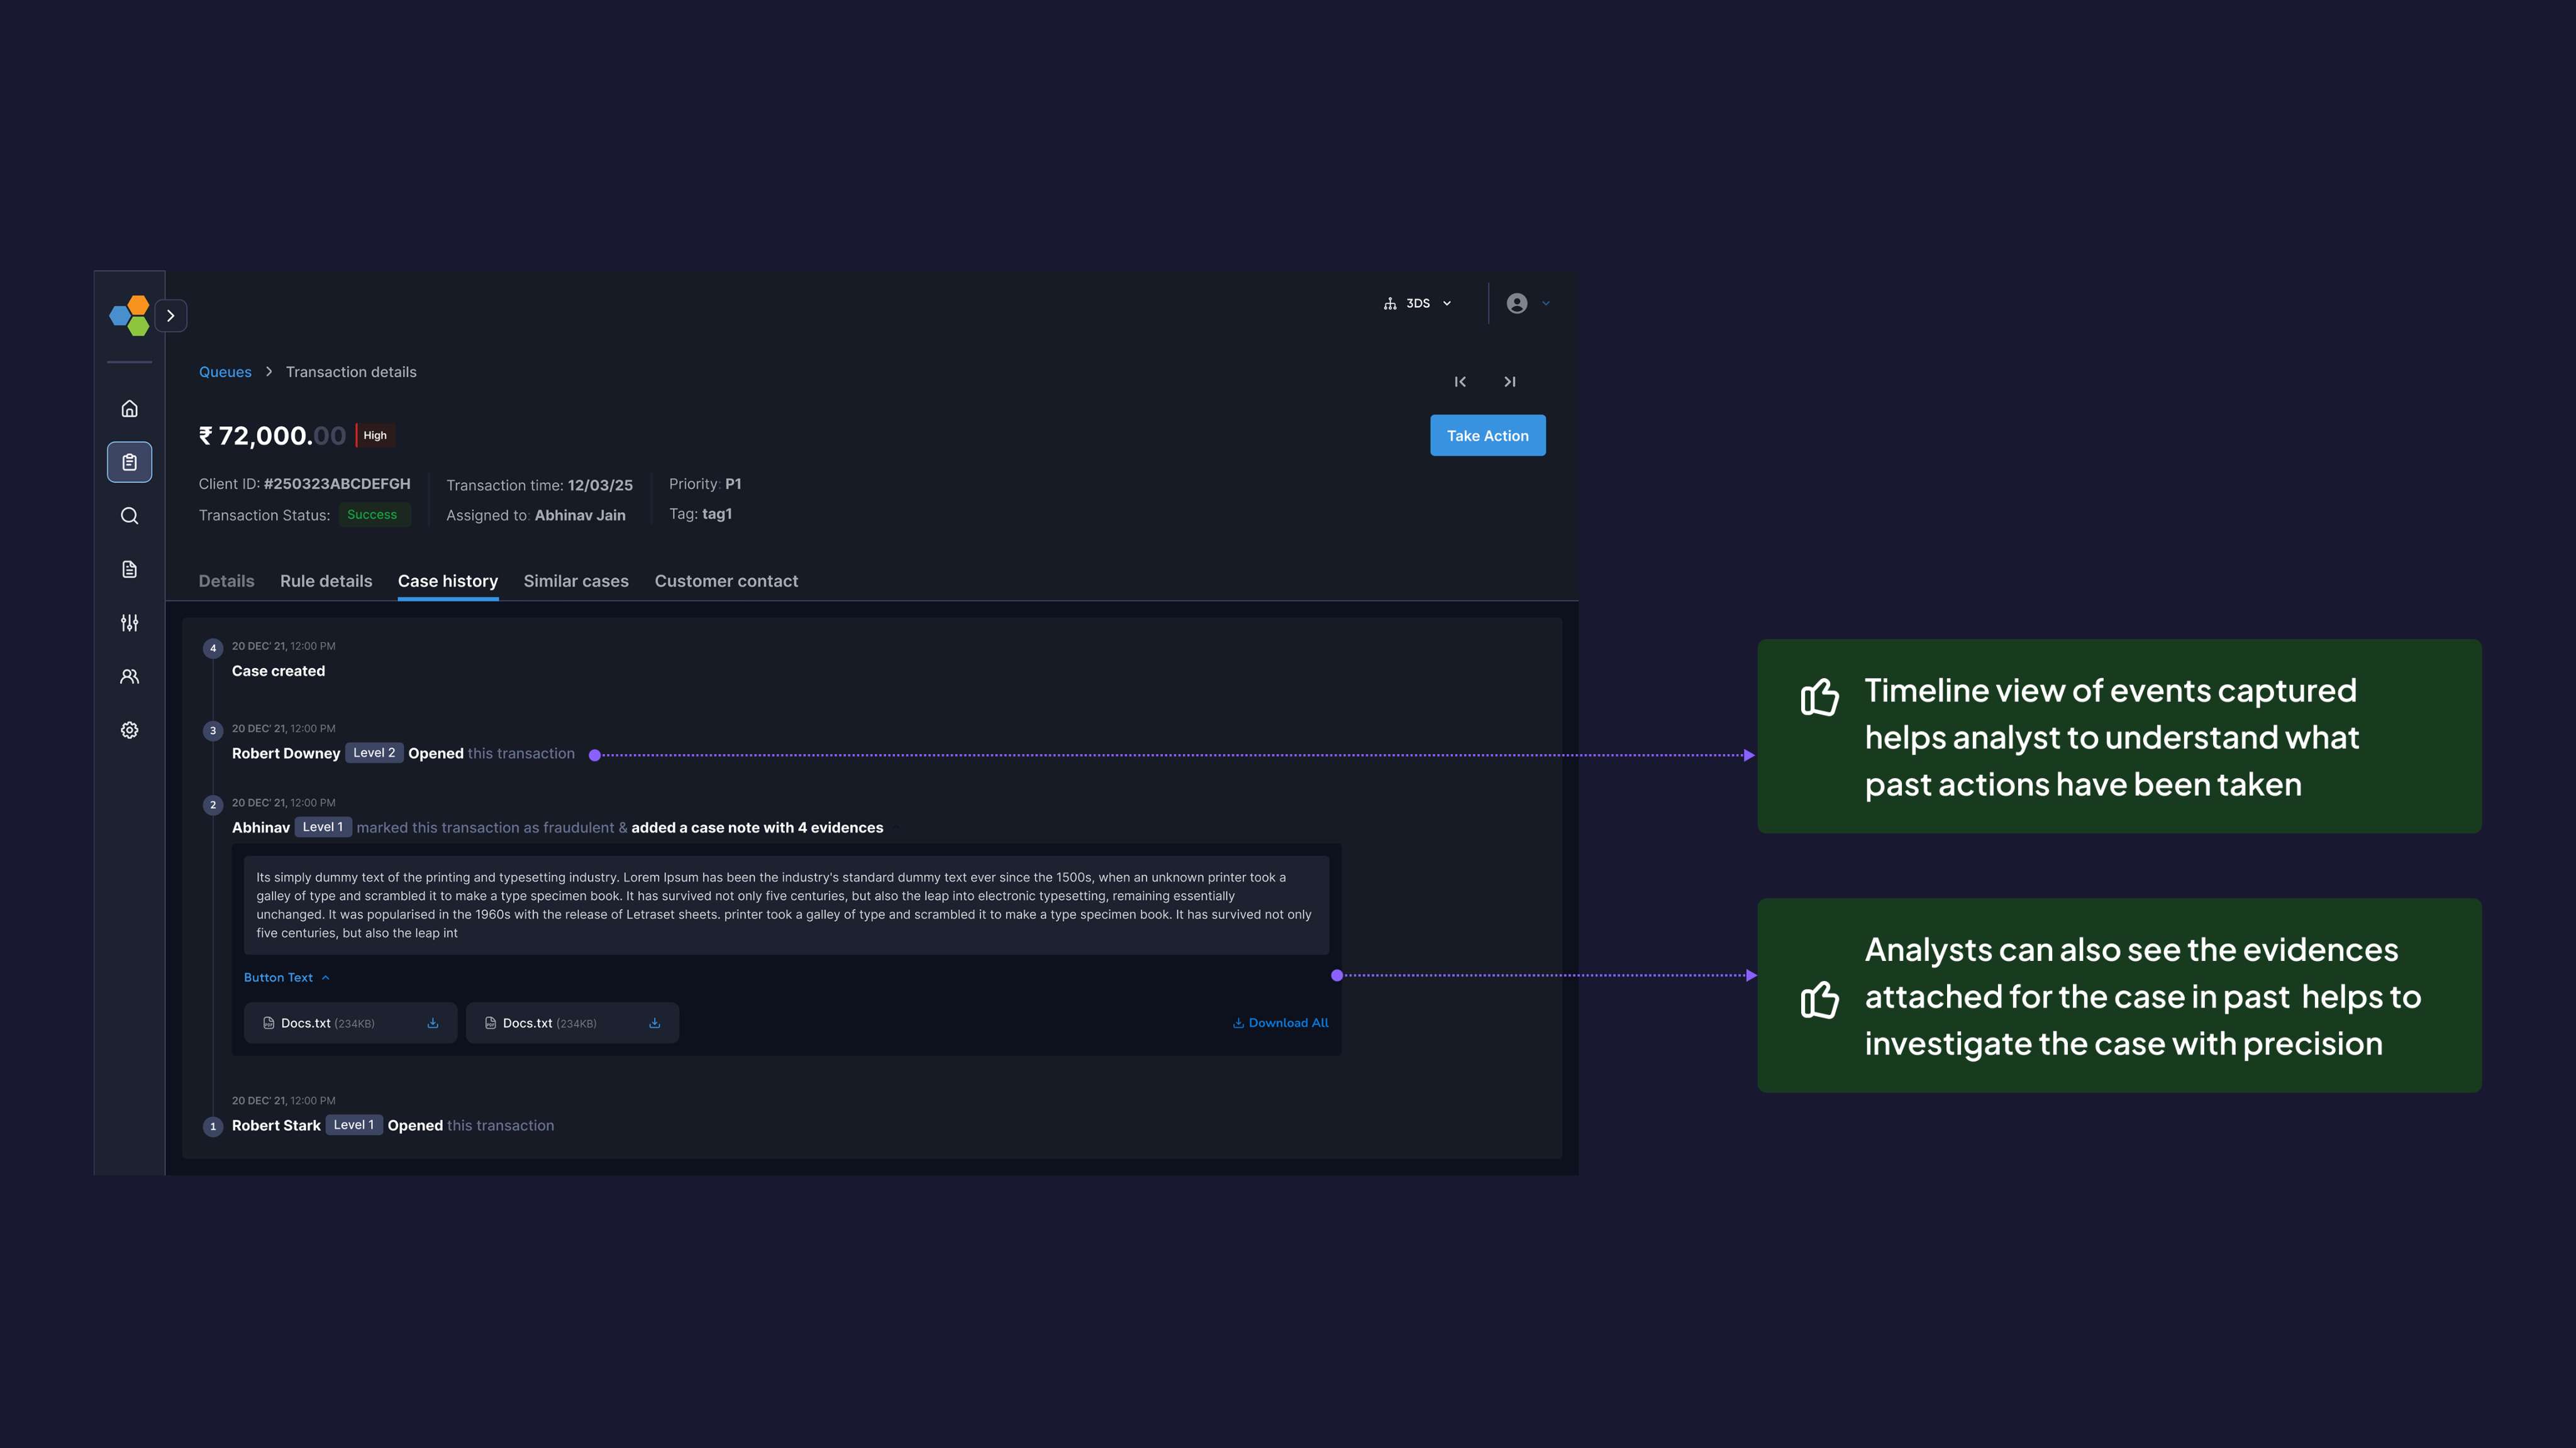Jump to first transaction arrow
Image resolution: width=2576 pixels, height=1448 pixels.
click(x=1460, y=381)
